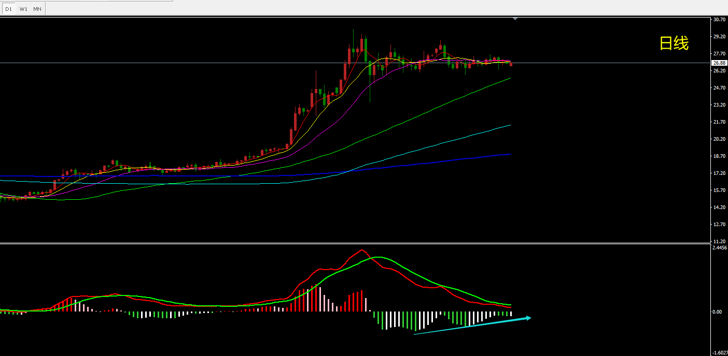Click the cyan trendline arrow tip
The width and height of the screenshot is (728, 356).
[528, 317]
